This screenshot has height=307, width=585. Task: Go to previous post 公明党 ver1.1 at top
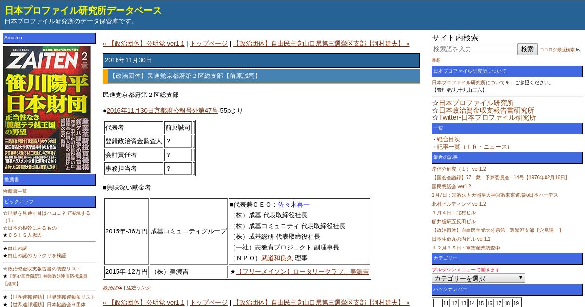144,44
